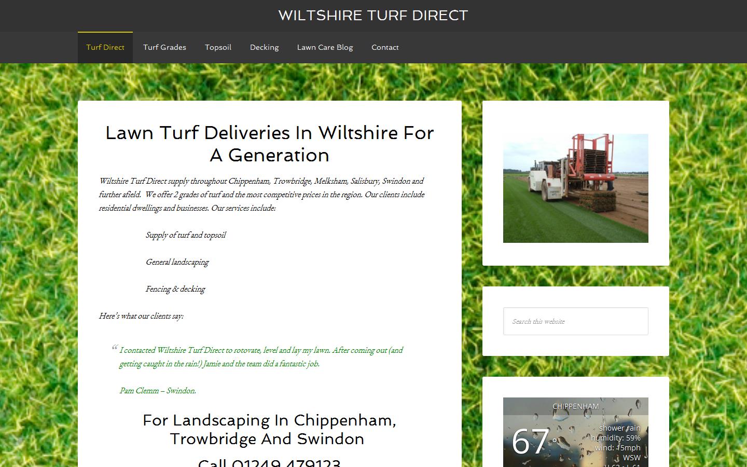Open the Turf Direct menu item
This screenshot has height=467, width=747.
coord(105,47)
